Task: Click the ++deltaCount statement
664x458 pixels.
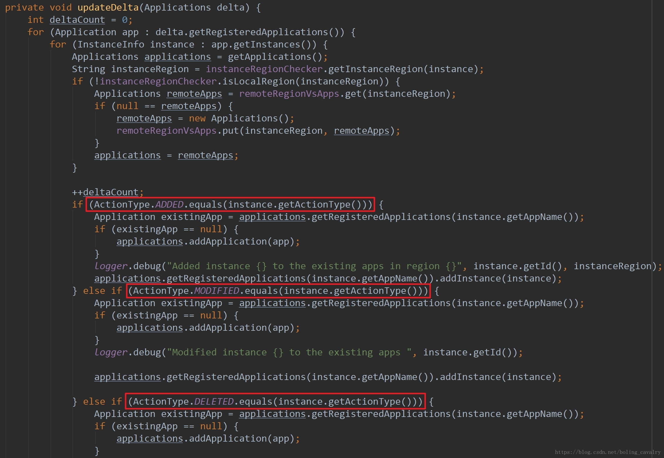Action: point(108,192)
